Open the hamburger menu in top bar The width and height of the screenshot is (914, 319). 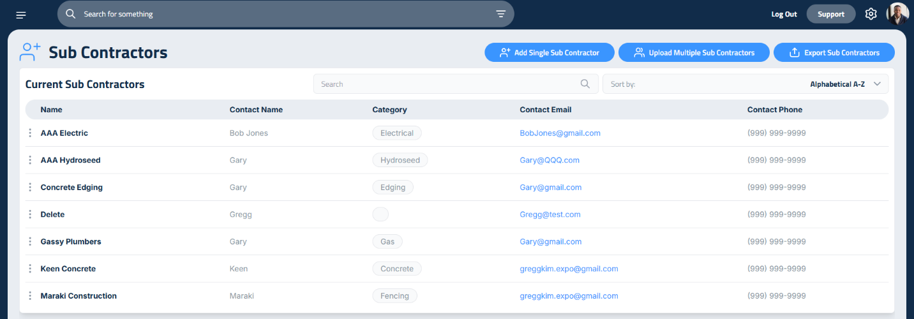point(21,15)
